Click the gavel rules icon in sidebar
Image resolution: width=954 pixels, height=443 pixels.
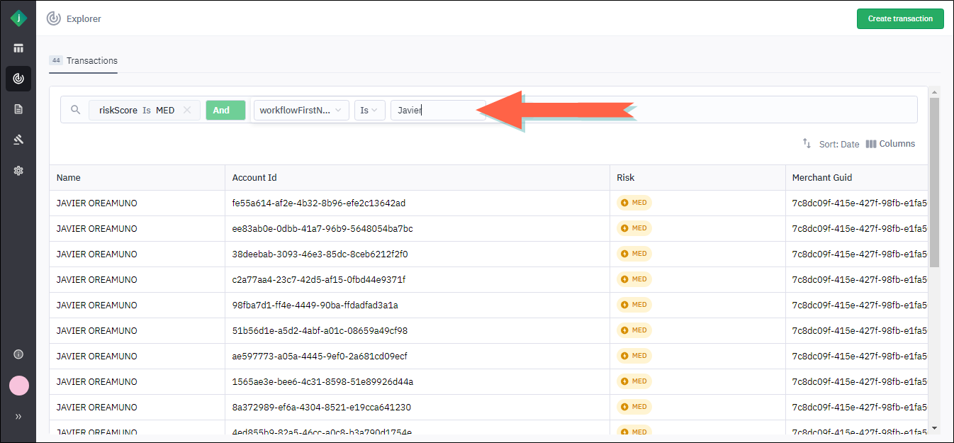(x=18, y=140)
